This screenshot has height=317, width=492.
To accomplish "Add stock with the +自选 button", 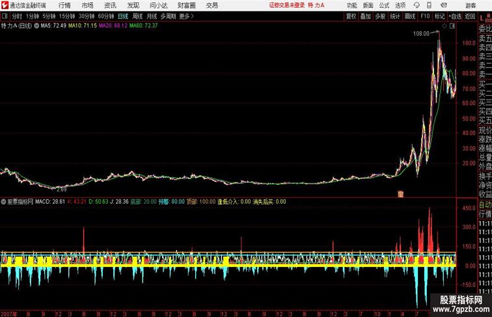I will 455,16.
